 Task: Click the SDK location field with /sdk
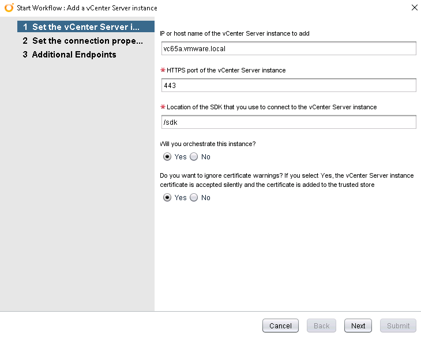288,122
